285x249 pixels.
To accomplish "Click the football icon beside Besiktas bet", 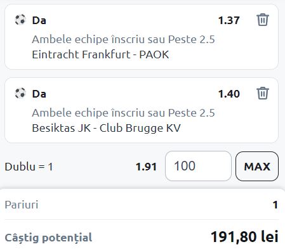I will coord(20,93).
